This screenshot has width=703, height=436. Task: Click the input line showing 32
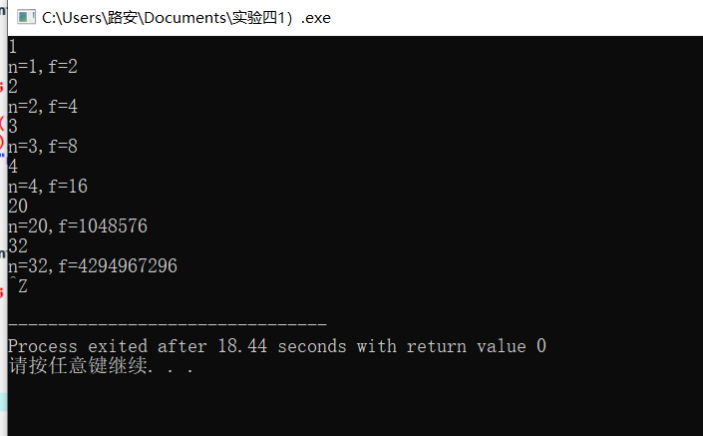tap(18, 246)
